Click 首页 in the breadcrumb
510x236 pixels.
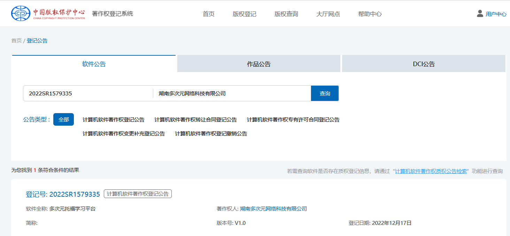pos(16,41)
